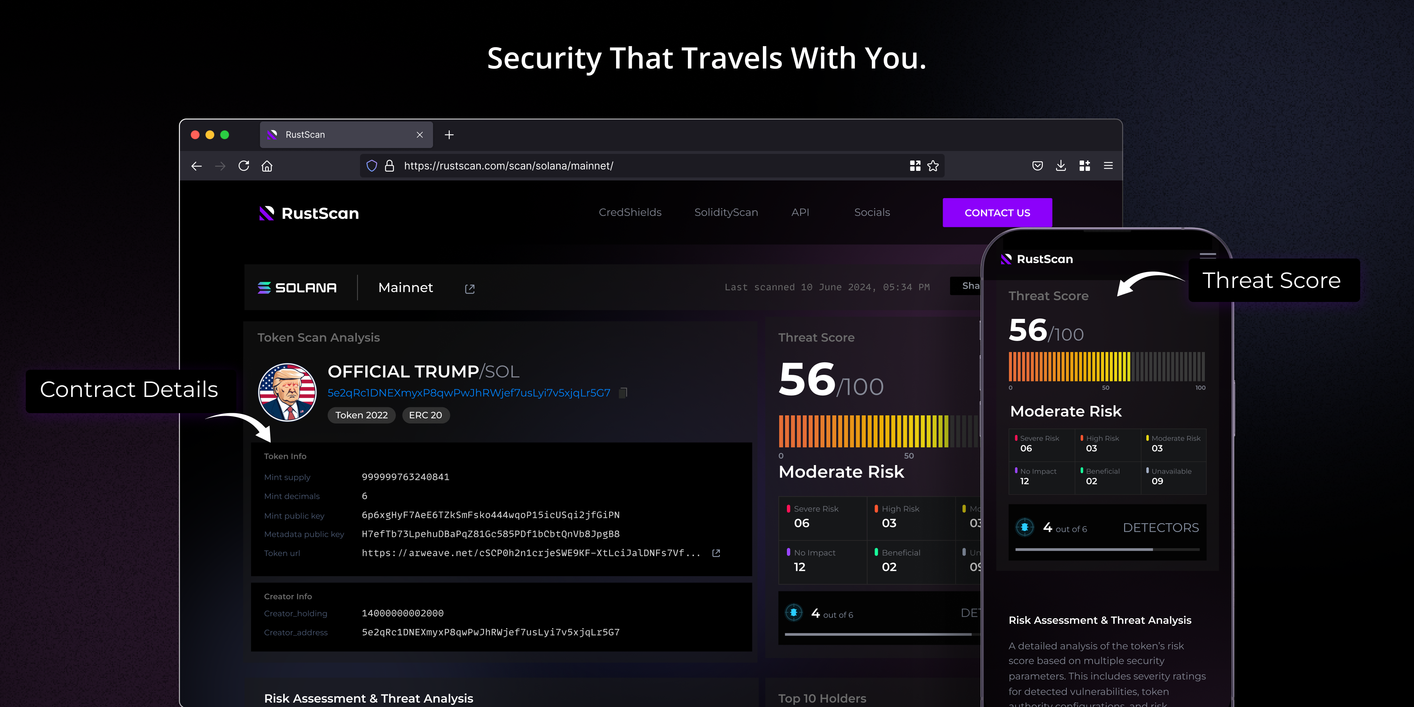Open a new tab with the plus button
1414x707 pixels.
pyautogui.click(x=449, y=134)
